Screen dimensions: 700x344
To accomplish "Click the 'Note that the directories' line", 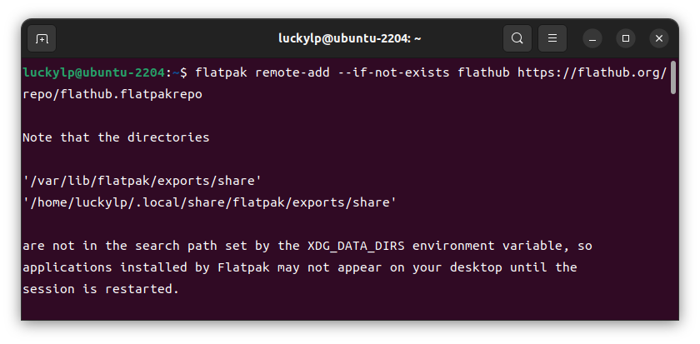I will click(x=116, y=137).
